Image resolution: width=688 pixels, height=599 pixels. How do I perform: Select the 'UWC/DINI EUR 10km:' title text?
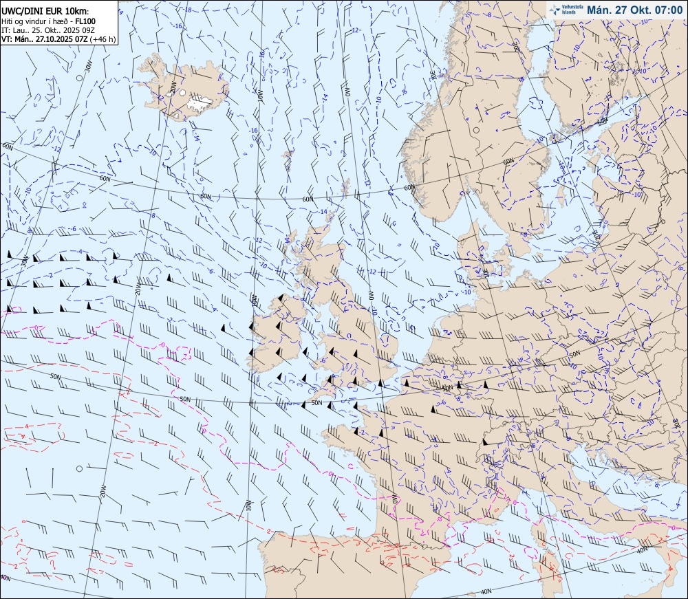[x=45, y=11]
